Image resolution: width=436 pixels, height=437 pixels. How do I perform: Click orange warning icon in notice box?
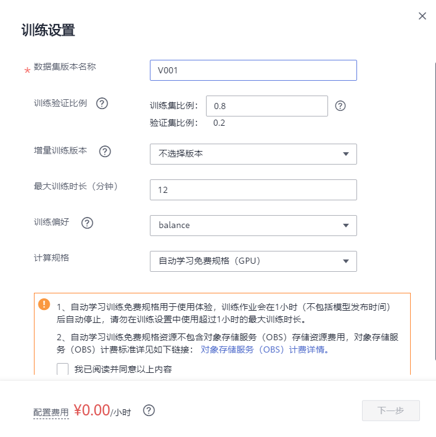44,304
